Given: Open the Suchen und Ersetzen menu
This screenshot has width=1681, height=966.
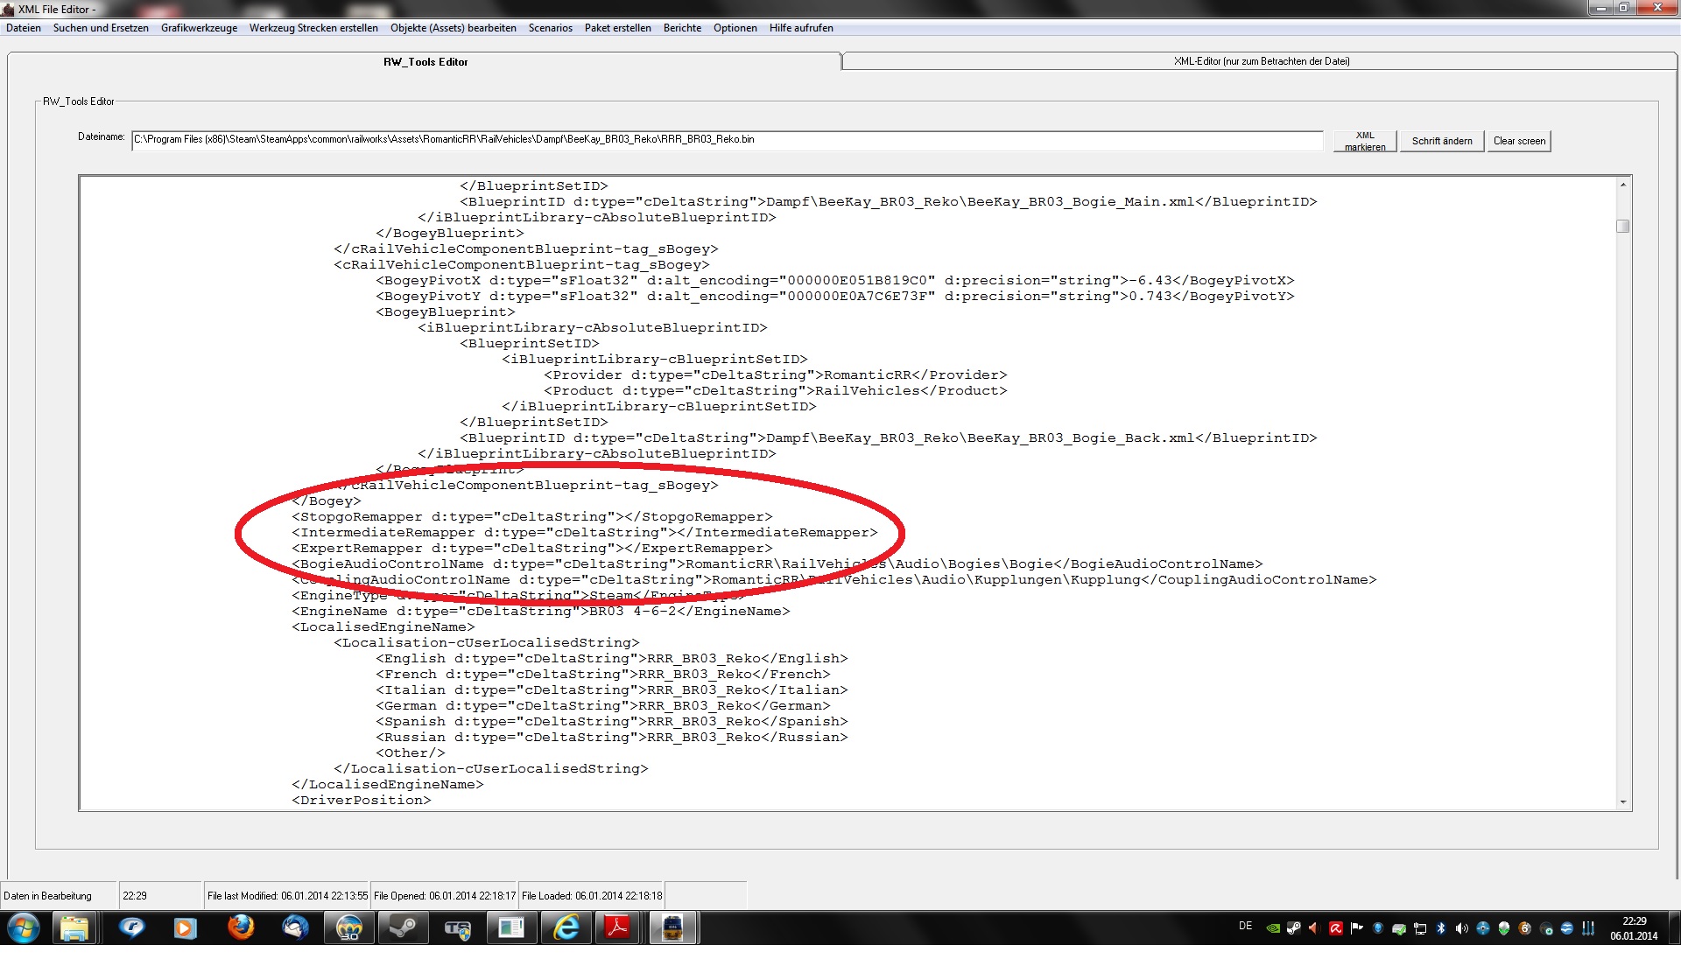Looking at the screenshot, I should pyautogui.click(x=101, y=28).
